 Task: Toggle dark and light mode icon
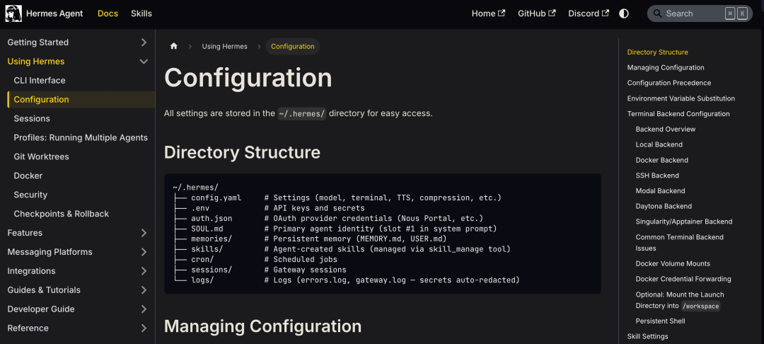coord(624,13)
